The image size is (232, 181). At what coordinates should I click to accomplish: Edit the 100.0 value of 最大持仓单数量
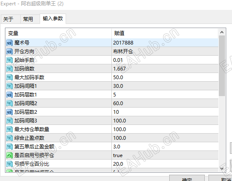[165, 129]
